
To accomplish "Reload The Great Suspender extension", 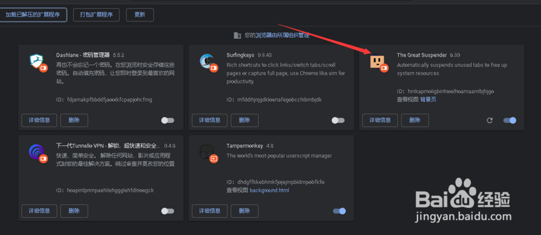I will 489,120.
